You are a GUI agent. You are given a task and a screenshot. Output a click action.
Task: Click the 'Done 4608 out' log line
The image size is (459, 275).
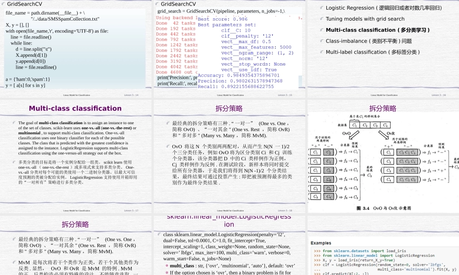coord(177,72)
